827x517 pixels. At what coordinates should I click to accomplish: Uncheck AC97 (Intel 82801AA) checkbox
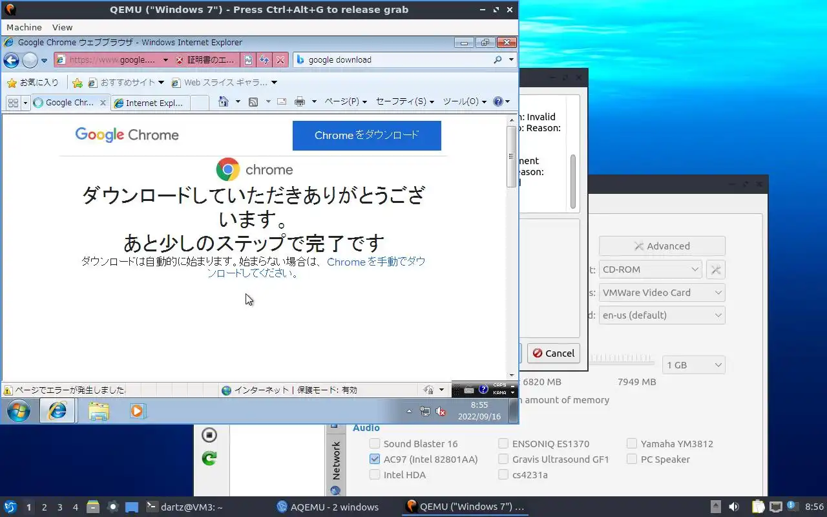tap(375, 459)
